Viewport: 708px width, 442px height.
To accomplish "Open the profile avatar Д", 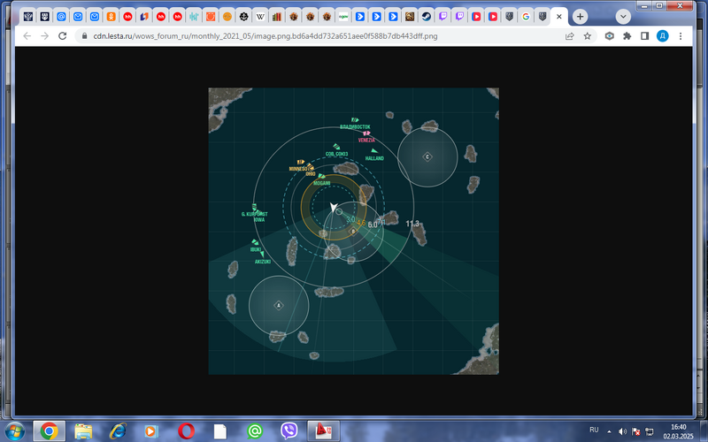I will tap(662, 36).
